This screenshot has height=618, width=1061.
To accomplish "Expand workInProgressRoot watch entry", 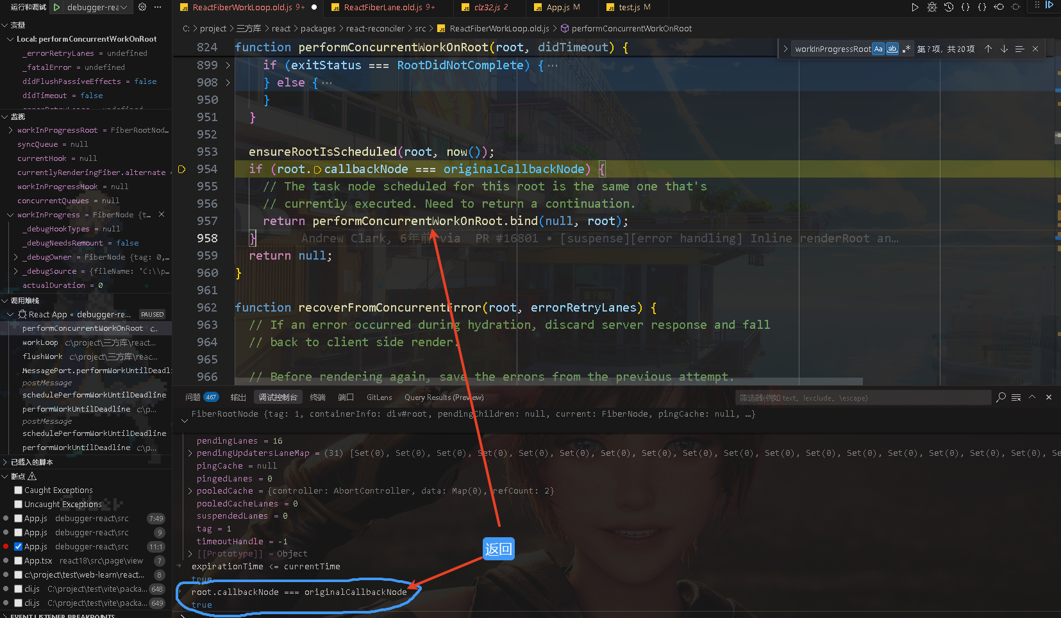I will tap(10, 130).
